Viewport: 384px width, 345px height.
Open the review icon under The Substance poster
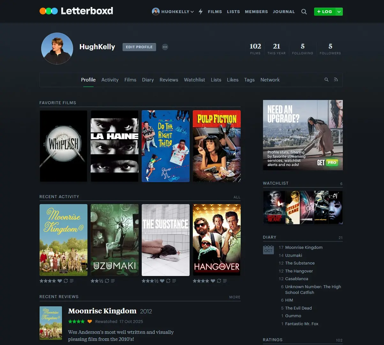[x=174, y=281]
